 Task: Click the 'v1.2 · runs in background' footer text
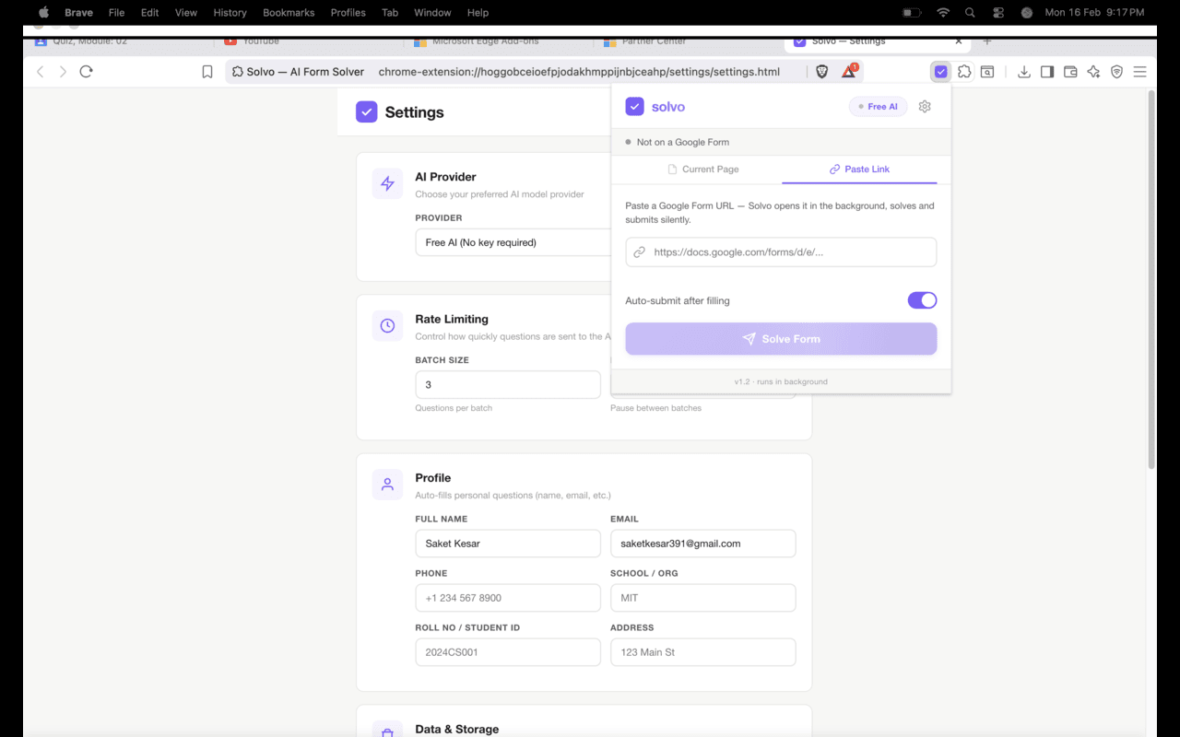[x=781, y=381]
